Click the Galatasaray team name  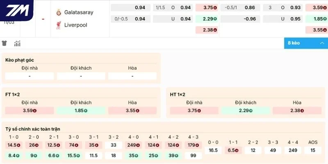click(79, 12)
